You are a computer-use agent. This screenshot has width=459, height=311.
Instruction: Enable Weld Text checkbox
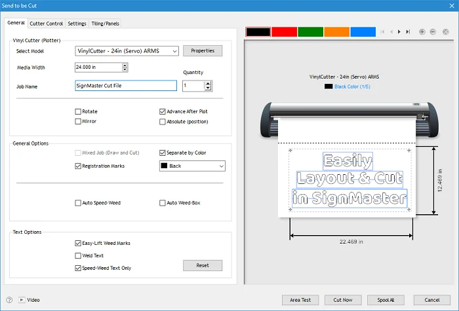pos(78,255)
